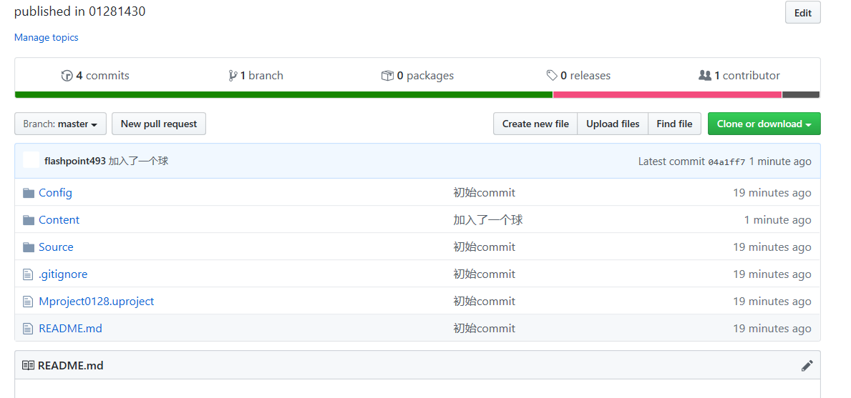
Task: Open the Manage topics link
Action: point(47,37)
